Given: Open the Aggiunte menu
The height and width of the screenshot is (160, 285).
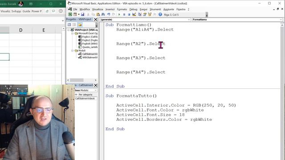Looking at the screenshot, I should click(168, 9).
